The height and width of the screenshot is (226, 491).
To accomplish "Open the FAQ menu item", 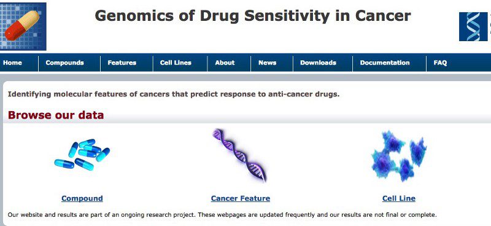I will [x=440, y=63].
